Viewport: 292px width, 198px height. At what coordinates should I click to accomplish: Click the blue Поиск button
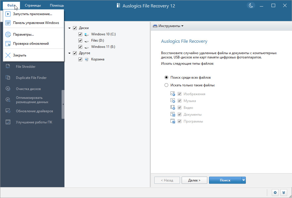tap(225, 180)
